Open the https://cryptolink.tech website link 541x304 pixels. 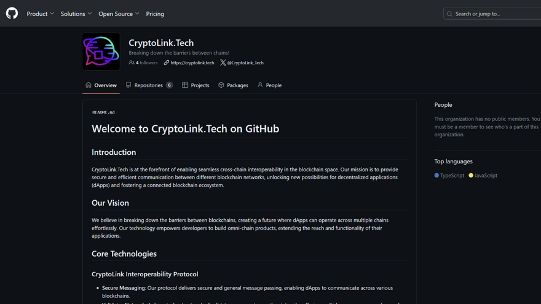coord(192,63)
